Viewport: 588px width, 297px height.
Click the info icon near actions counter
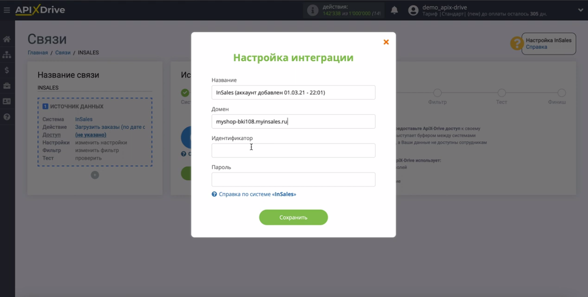313,10
